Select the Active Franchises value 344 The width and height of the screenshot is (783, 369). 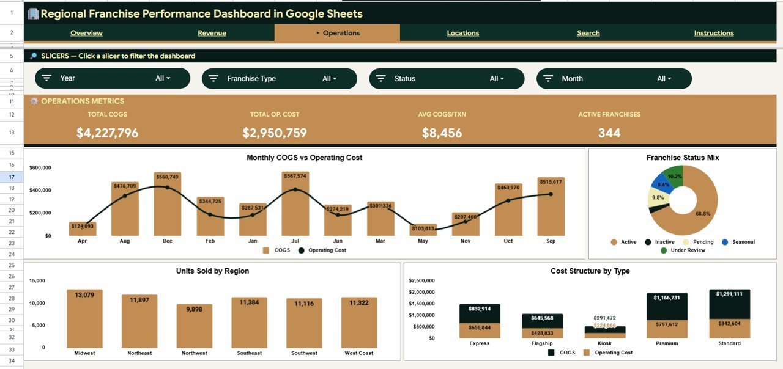tap(609, 133)
